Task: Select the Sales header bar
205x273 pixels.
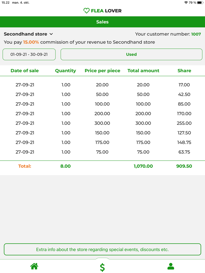Action: click(x=102, y=22)
